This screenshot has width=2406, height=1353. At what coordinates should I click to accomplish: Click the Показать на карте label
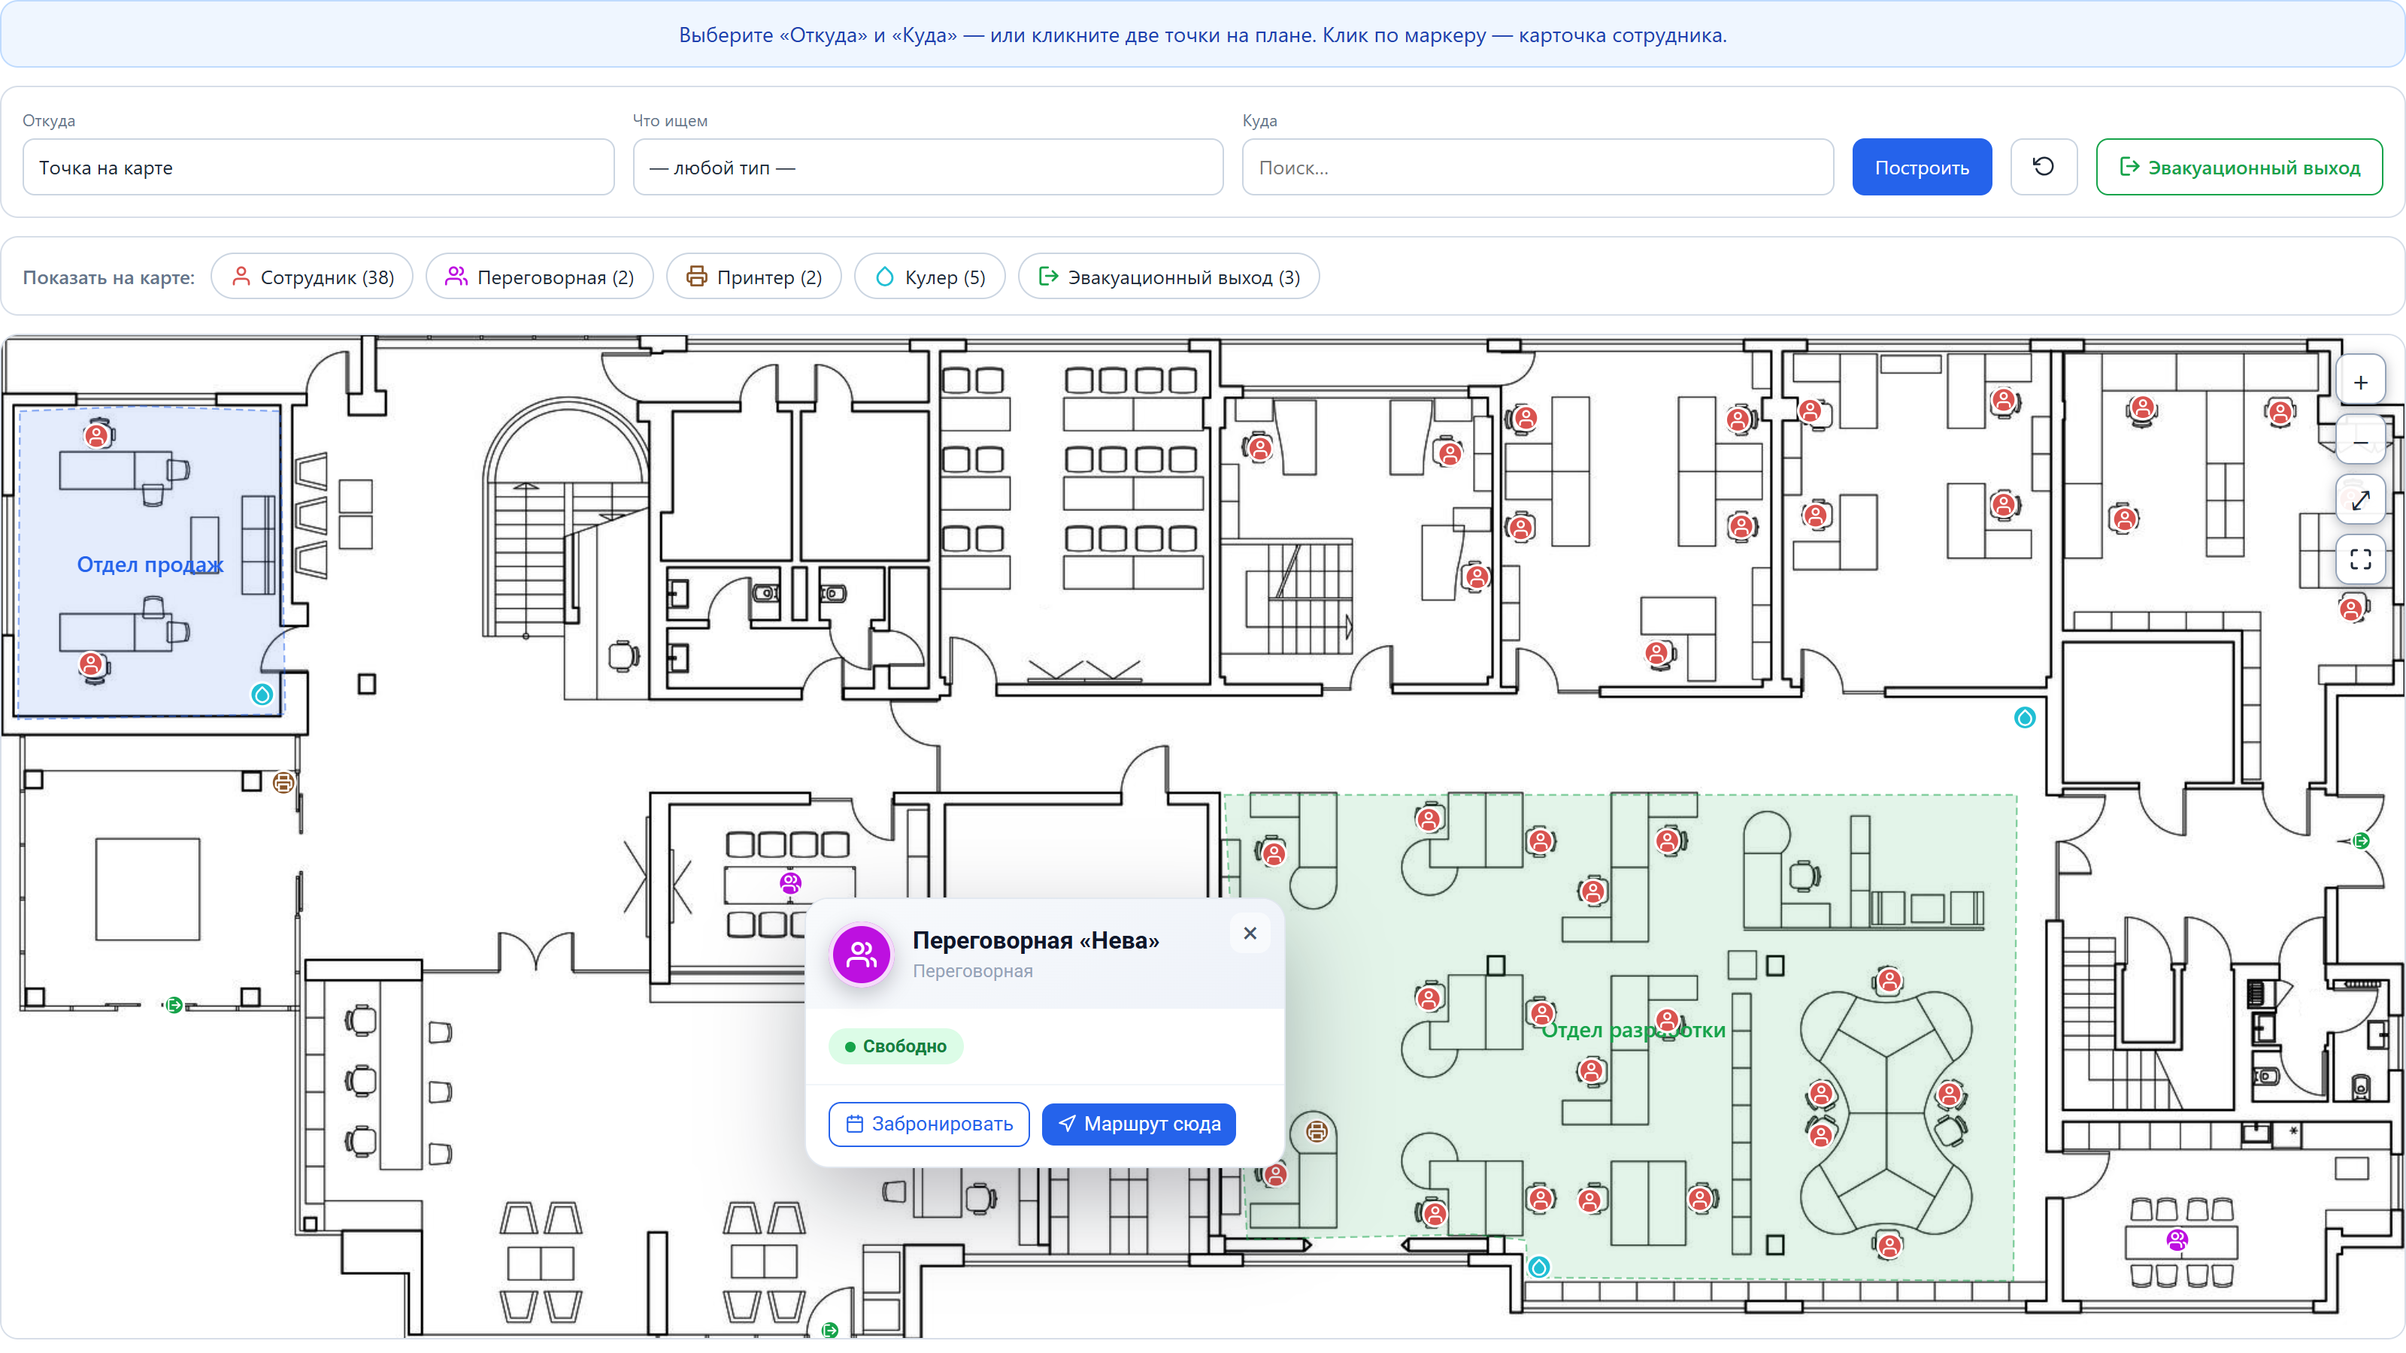click(109, 277)
